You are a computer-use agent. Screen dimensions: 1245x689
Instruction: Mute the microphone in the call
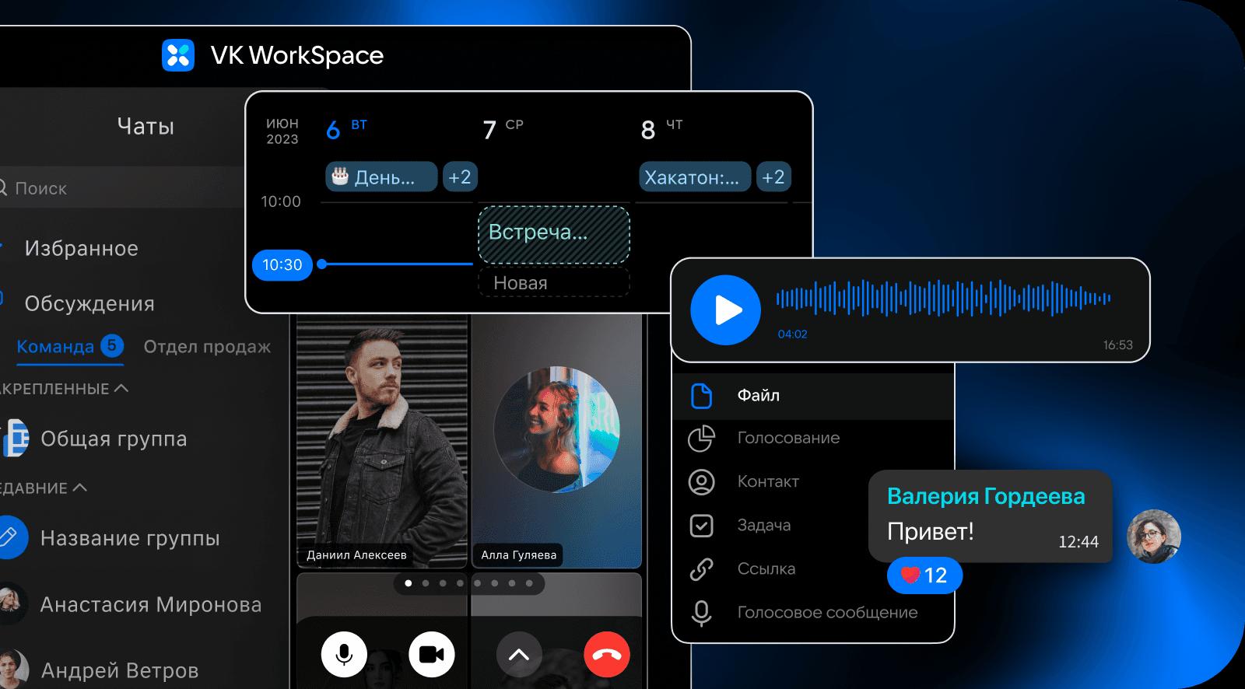pos(344,654)
